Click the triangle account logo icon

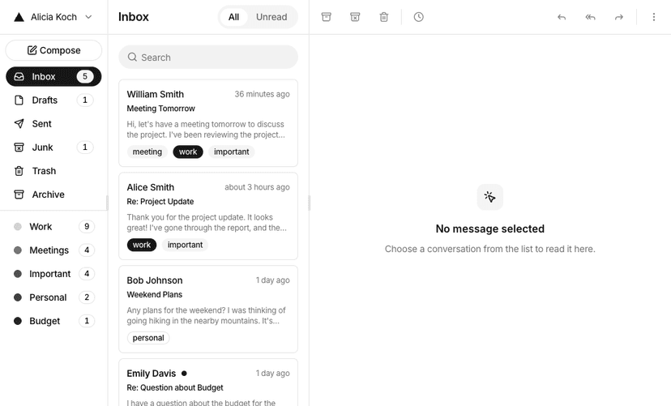point(19,17)
